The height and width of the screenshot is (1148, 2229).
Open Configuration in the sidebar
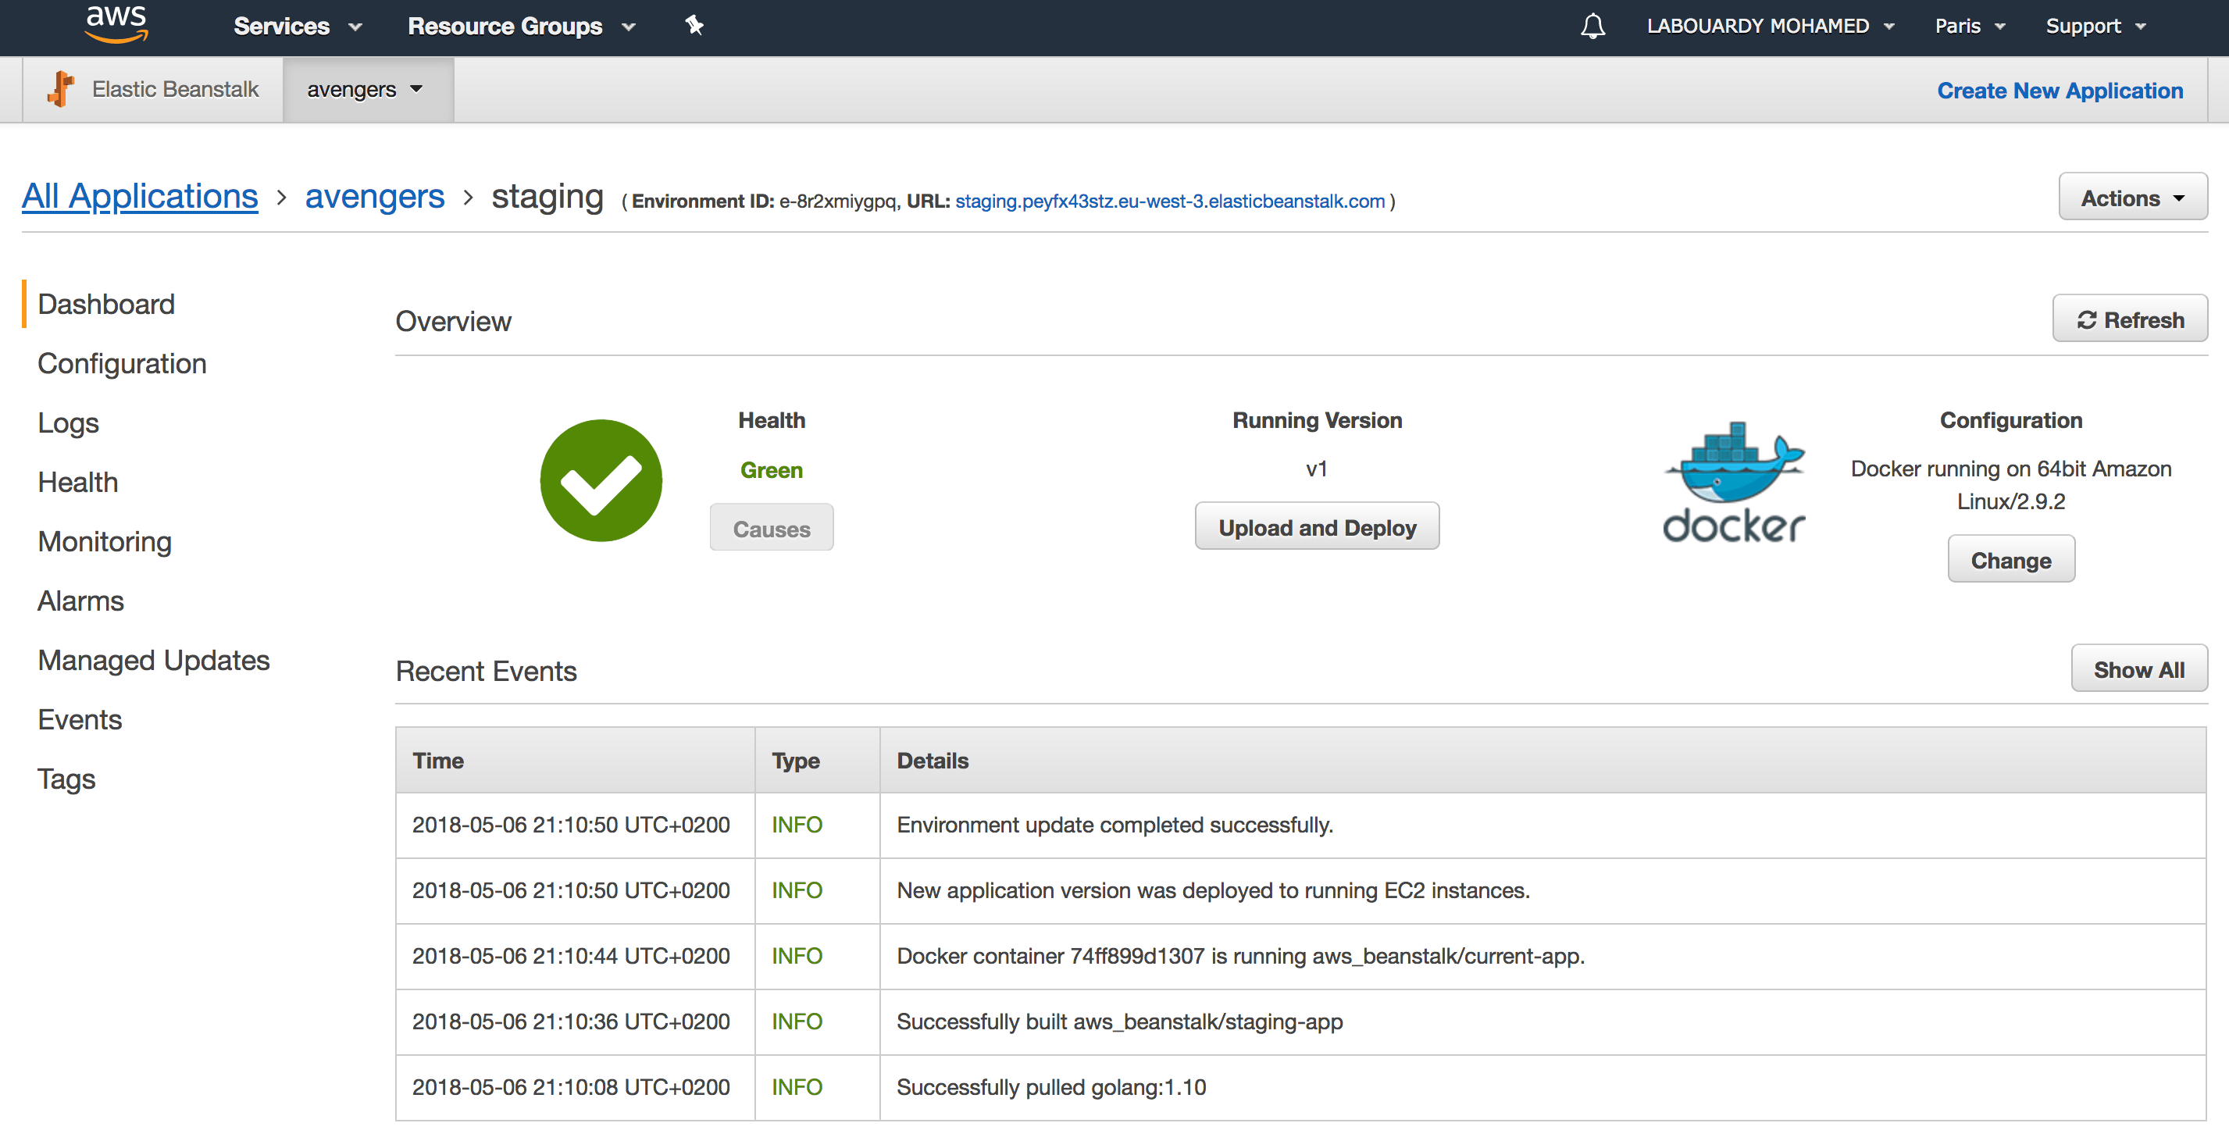pyautogui.click(x=122, y=363)
